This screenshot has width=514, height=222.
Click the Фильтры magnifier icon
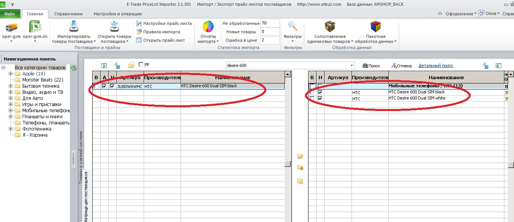point(293,26)
